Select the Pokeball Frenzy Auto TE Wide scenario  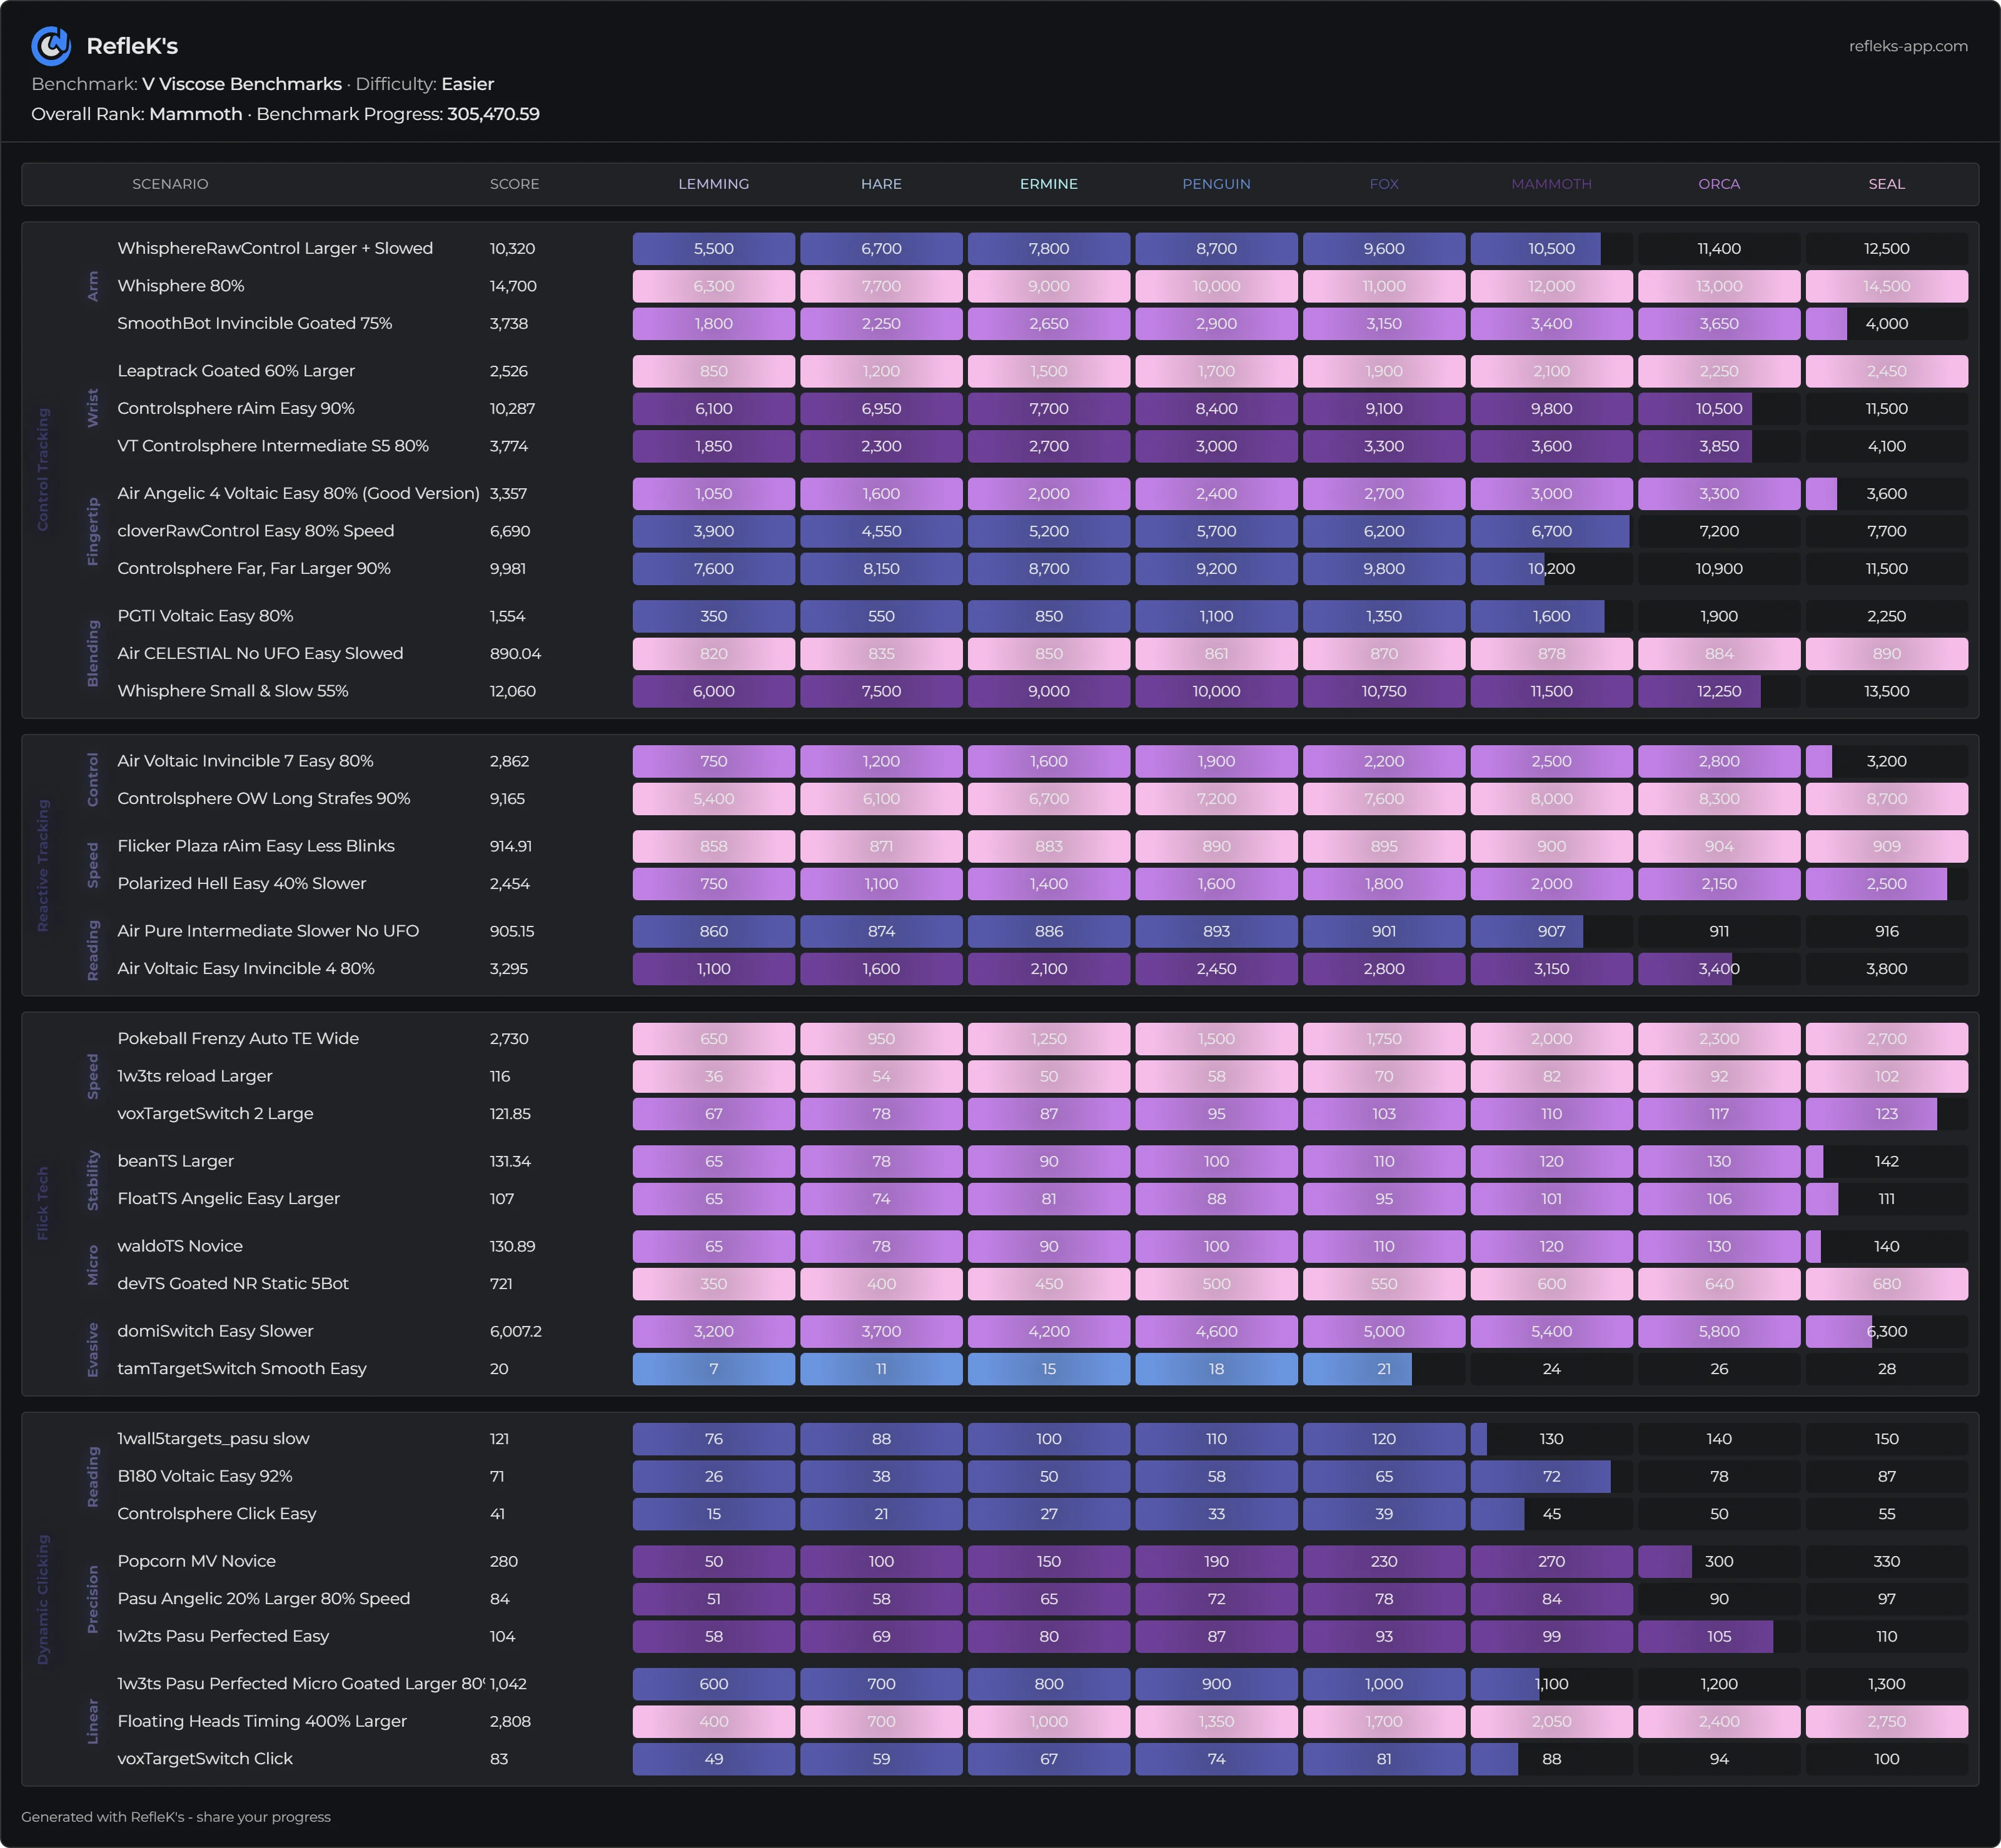(x=238, y=1038)
